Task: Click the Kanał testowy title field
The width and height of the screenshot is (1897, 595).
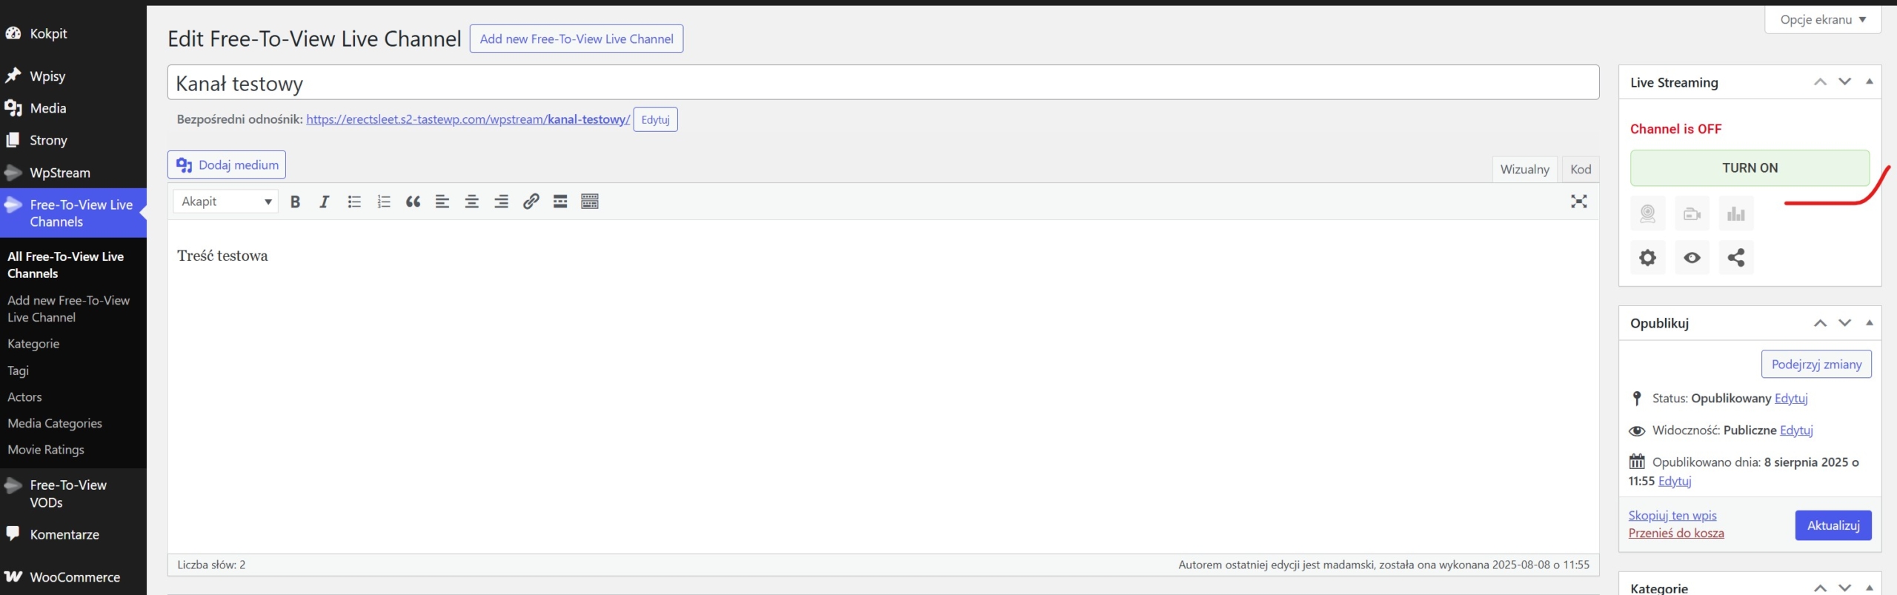Action: click(x=882, y=83)
